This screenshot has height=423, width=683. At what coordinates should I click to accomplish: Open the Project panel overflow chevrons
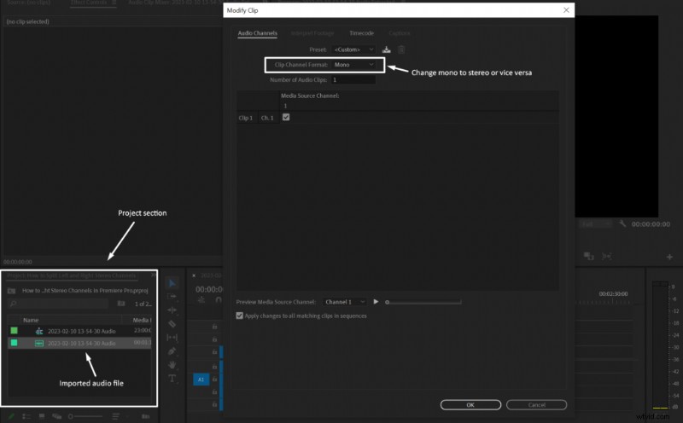click(x=154, y=275)
